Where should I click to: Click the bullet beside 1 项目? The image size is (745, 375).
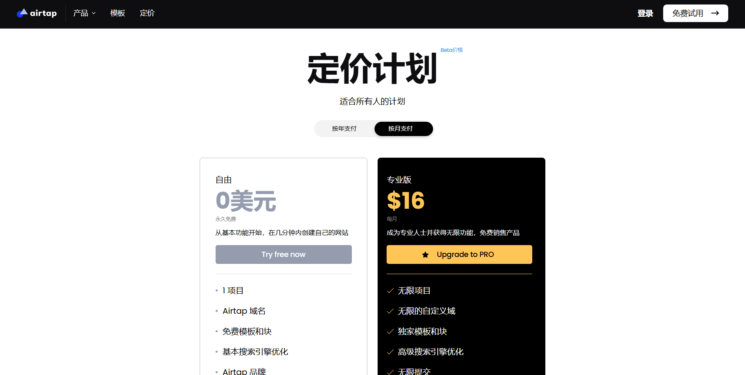click(216, 290)
